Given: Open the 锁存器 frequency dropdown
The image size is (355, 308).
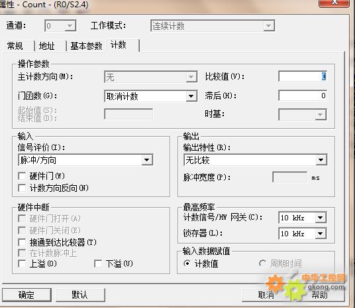Looking at the screenshot, I should coord(302,234).
